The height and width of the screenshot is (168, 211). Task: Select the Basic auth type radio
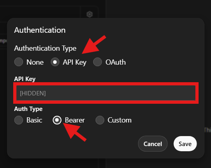[19, 120]
